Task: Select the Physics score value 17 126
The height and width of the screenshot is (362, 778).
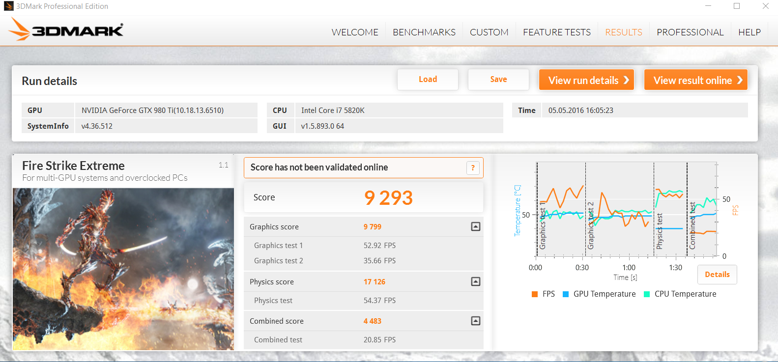Action: click(x=375, y=281)
